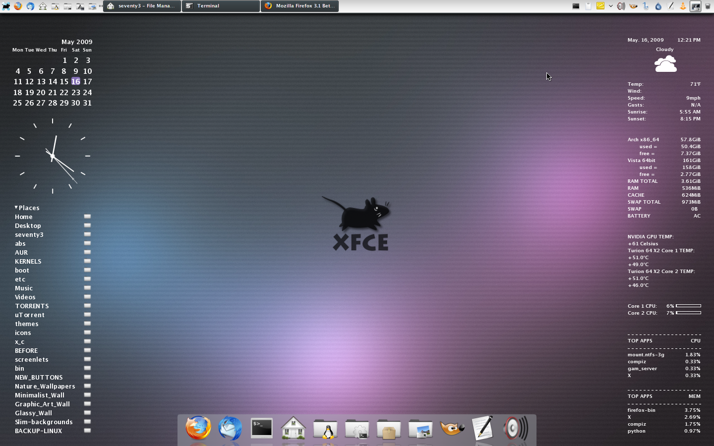Select Slim-backgrounds in the Places list
Viewport: 714px width, 446px height.
44,422
